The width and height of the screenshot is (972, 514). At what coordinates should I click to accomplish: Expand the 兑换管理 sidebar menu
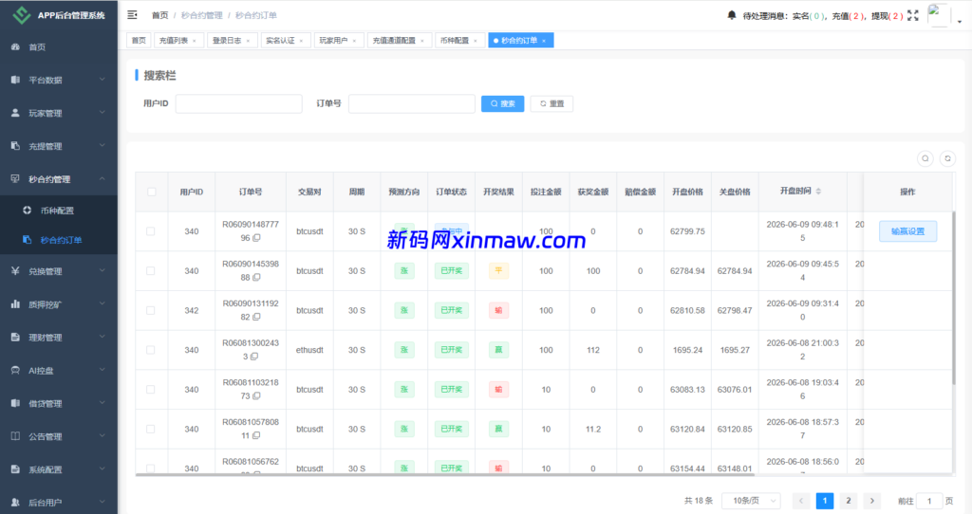[x=59, y=271]
